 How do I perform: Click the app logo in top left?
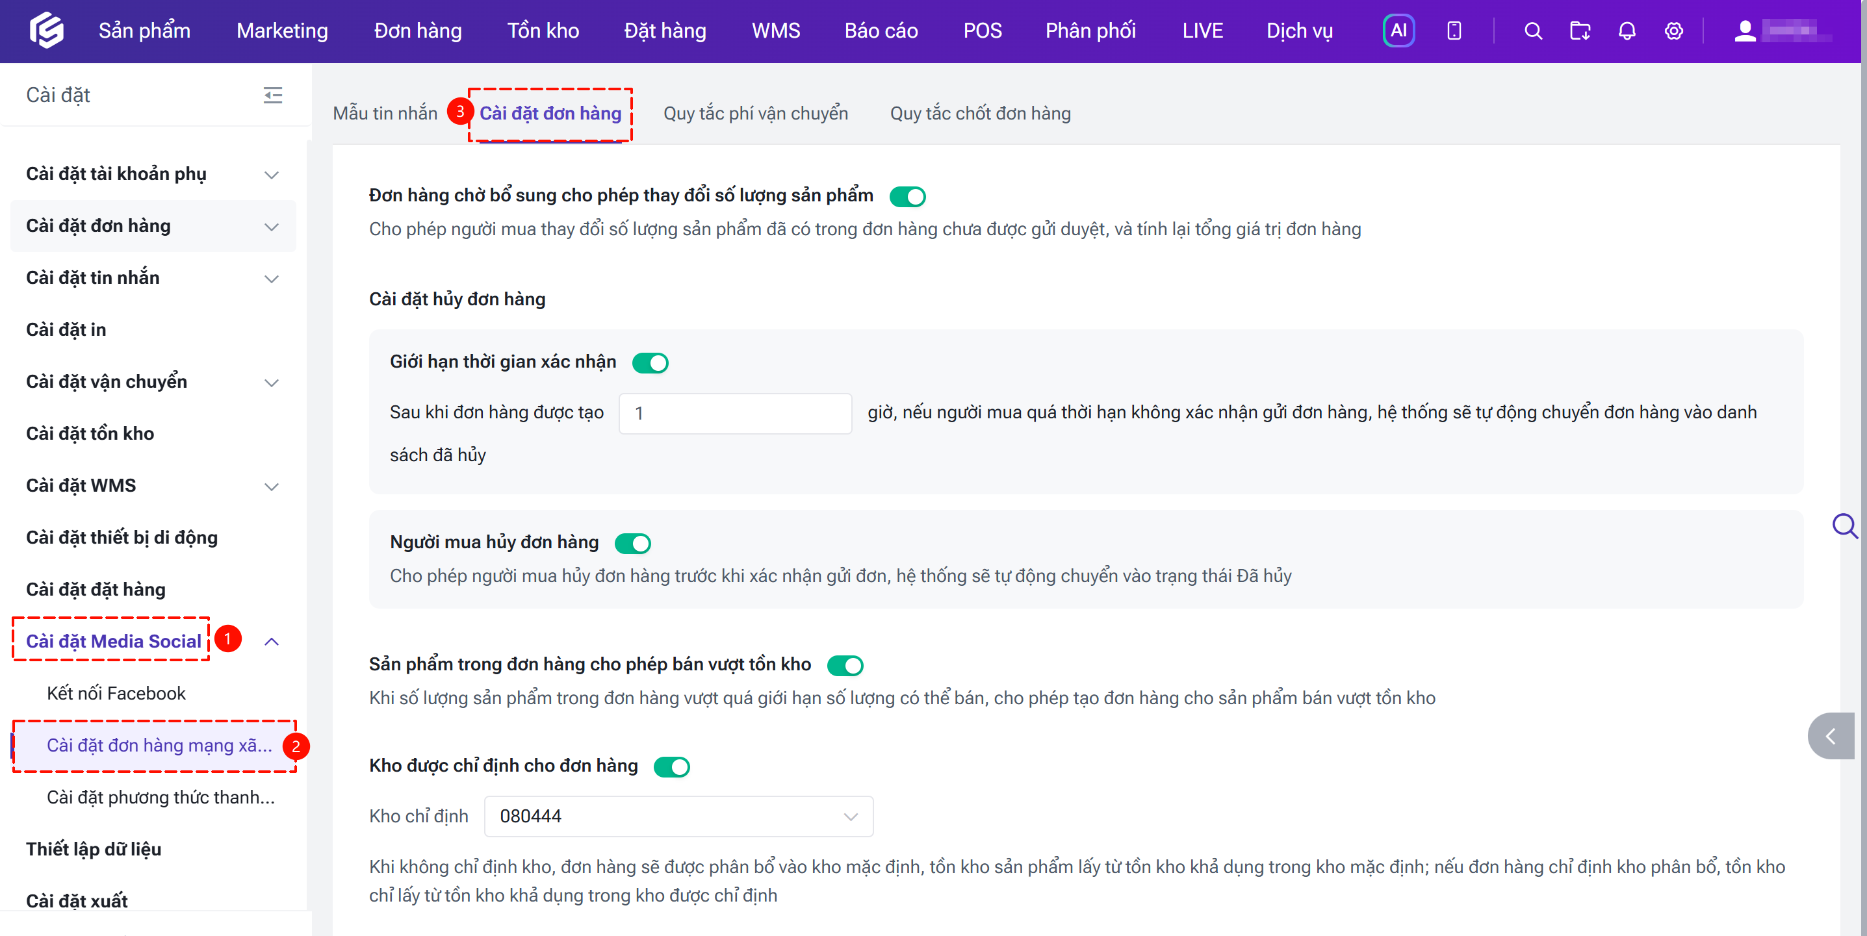pyautogui.click(x=46, y=31)
